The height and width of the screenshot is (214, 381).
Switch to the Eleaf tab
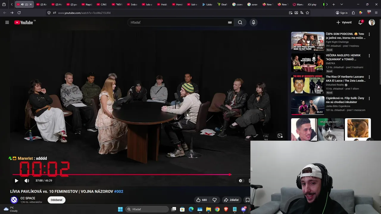[222, 4]
